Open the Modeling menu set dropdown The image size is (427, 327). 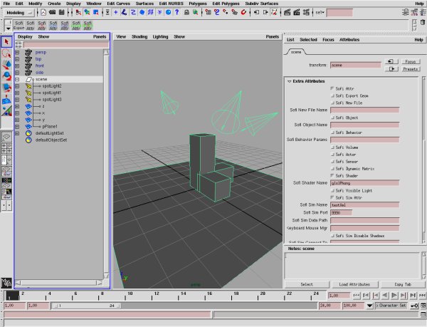click(x=19, y=13)
